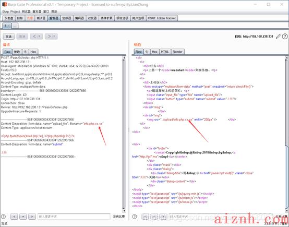Open the Burp menu

(x=5, y=11)
